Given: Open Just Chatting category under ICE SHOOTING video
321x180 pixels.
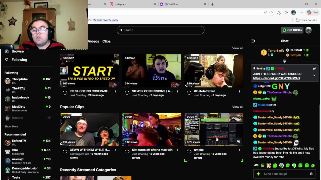Looking at the screenshot, I should (78, 95).
